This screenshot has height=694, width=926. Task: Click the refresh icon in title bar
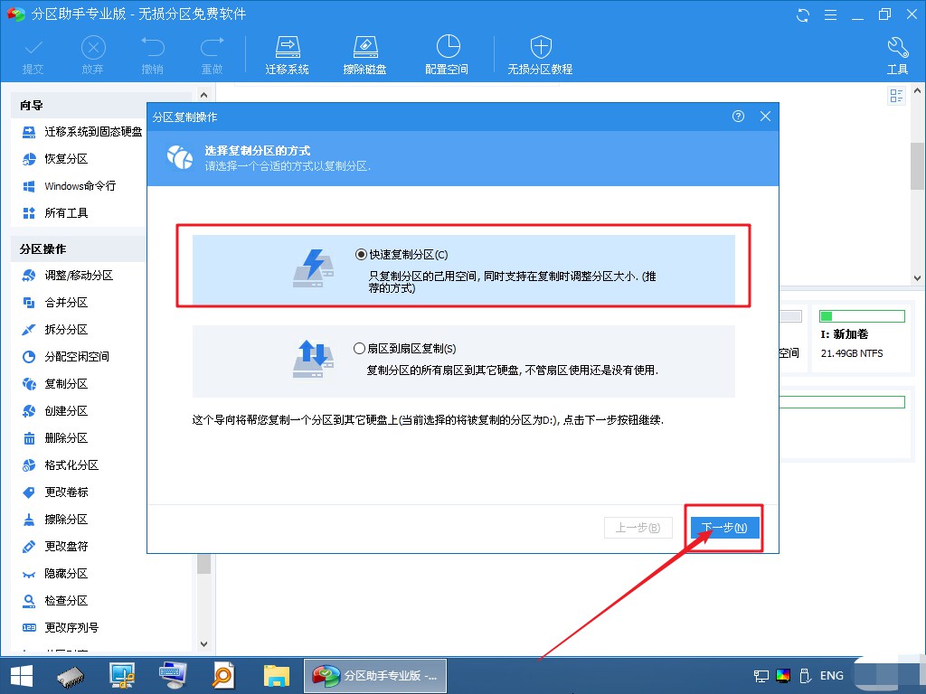point(803,14)
